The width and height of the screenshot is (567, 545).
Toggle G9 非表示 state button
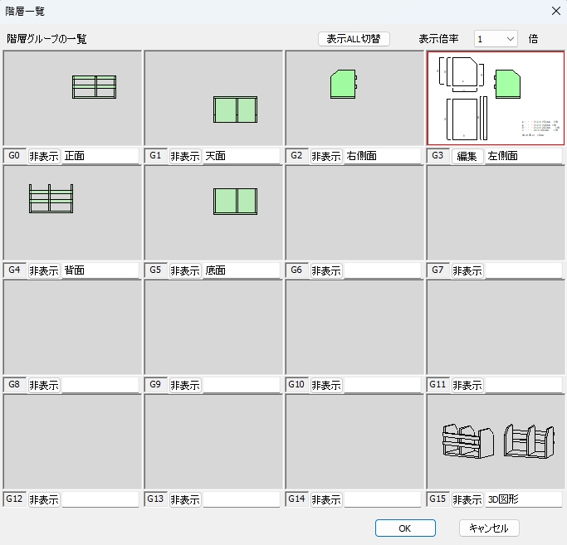coord(185,385)
